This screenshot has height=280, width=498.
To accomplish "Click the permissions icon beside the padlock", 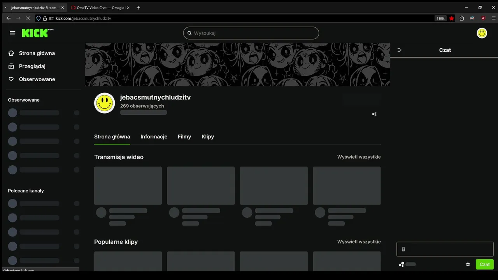I will [51, 18].
